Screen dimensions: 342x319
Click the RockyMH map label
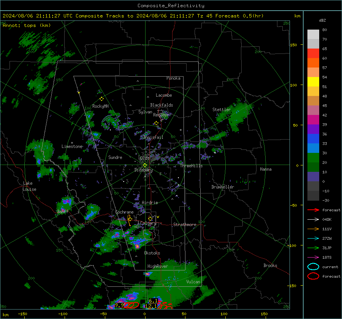pyautogui.click(x=100, y=106)
